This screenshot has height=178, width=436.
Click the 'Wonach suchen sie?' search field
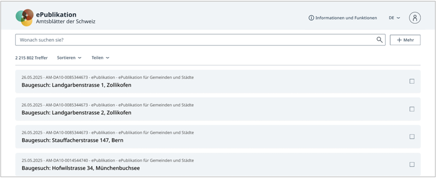tap(194, 40)
